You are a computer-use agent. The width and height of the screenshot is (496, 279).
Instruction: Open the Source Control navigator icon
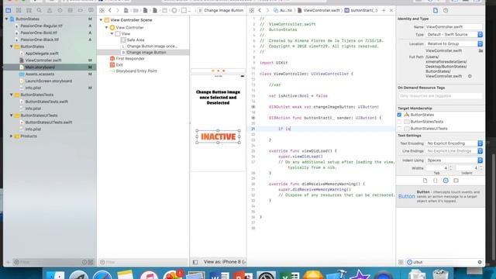point(19,10)
